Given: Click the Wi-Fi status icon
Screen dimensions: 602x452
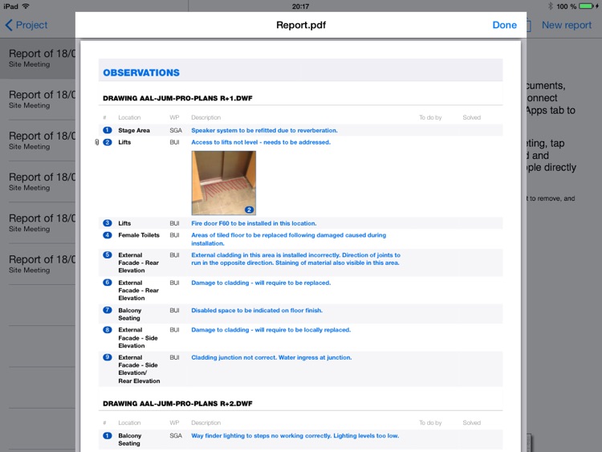Looking at the screenshot, I should pos(26,6).
